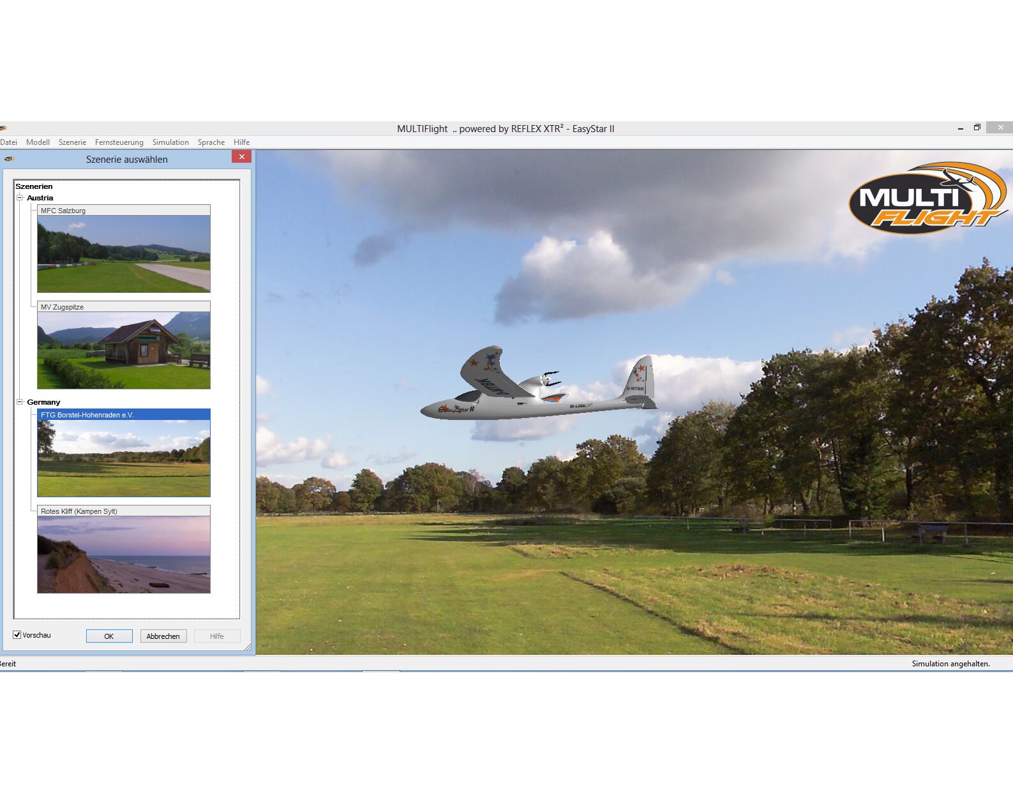Open the Modell menu
This screenshot has width=1013, height=794.
(38, 142)
